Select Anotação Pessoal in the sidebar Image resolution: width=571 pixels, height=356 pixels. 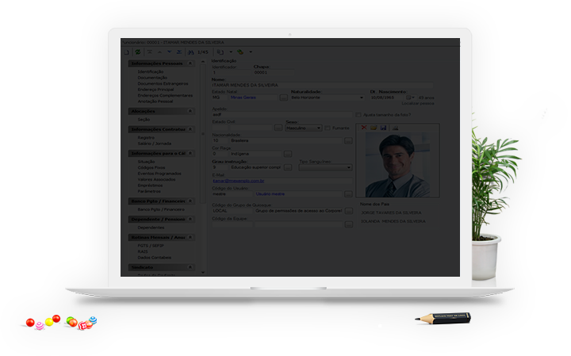click(155, 101)
